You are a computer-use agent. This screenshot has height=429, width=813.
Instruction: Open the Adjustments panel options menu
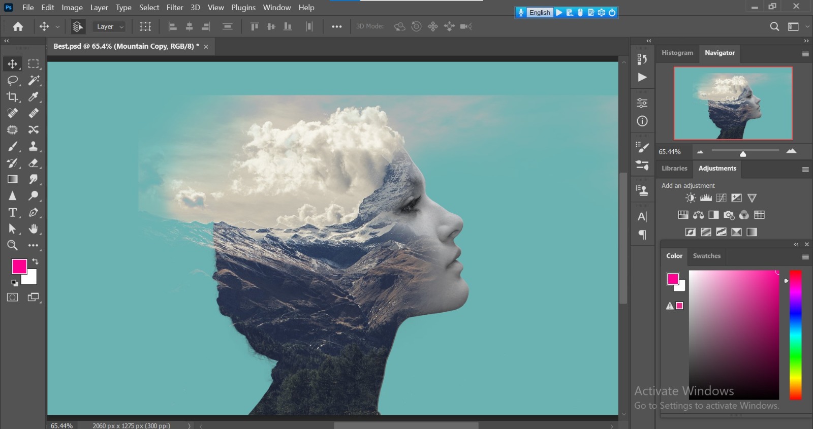click(x=805, y=169)
